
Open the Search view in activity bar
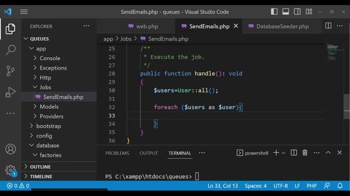coord(10,50)
